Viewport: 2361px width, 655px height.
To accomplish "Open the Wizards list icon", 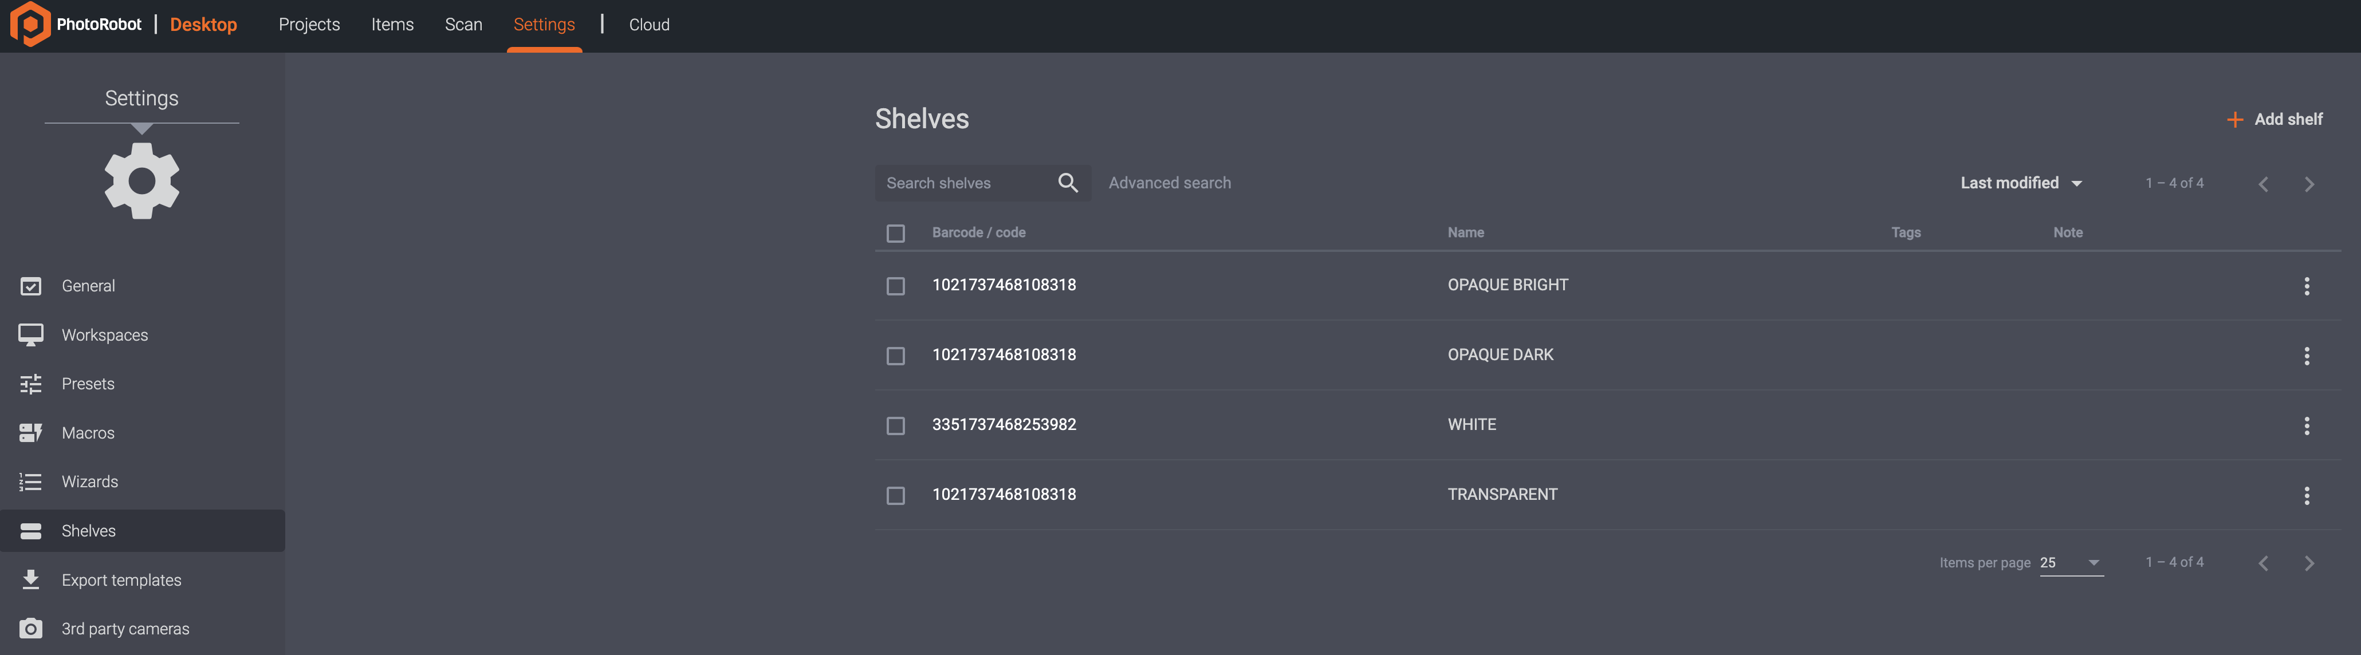I will [x=30, y=482].
